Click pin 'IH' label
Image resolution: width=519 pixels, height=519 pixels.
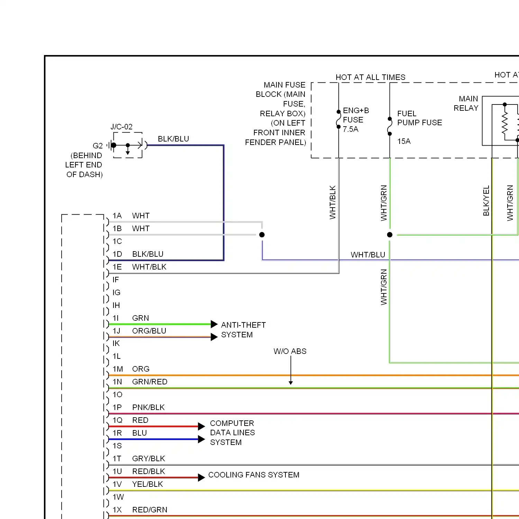[116, 306]
